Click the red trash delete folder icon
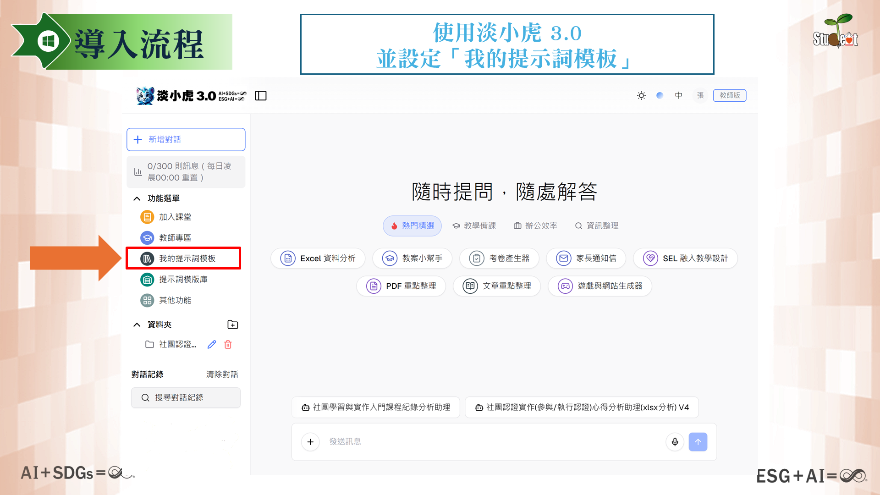880x495 pixels. coord(228,344)
